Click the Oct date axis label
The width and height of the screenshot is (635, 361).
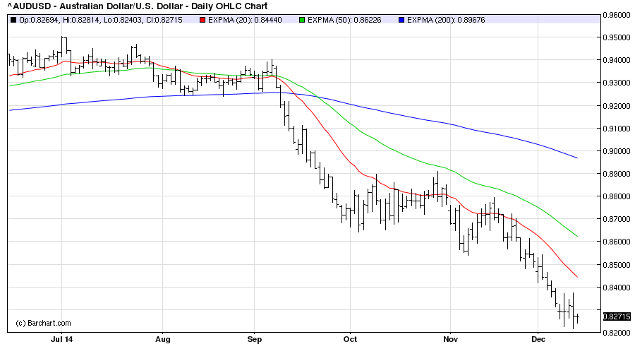pyautogui.click(x=350, y=339)
